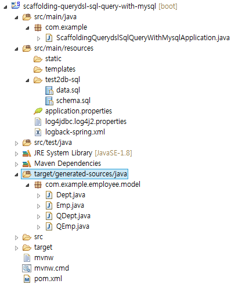
Task: Select the src/main/resources label
Action: (64, 48)
